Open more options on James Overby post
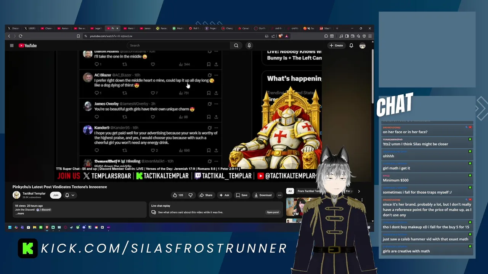This screenshot has height=274, width=488. [216, 104]
